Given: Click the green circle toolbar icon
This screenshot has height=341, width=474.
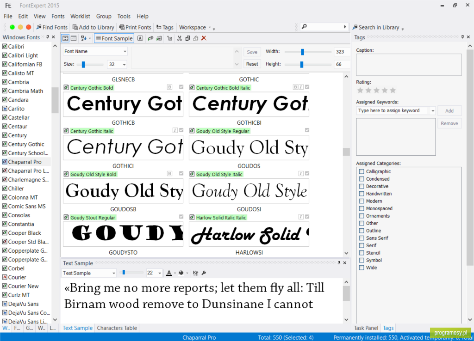Looking at the screenshot, I should [12, 27].
